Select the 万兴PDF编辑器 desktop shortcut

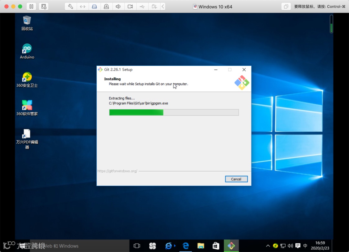click(27, 139)
